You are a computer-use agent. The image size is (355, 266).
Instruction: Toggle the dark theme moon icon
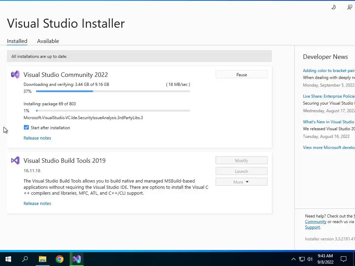334,7
